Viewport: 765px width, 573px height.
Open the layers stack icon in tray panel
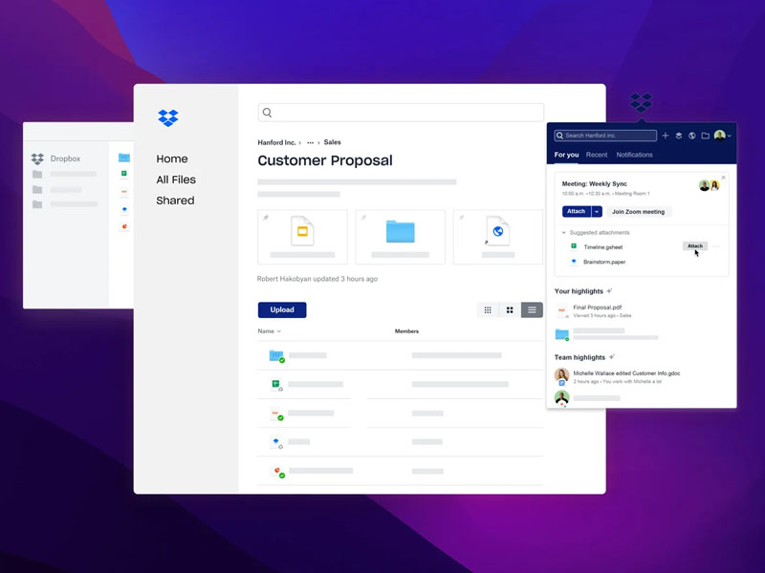pyautogui.click(x=679, y=136)
